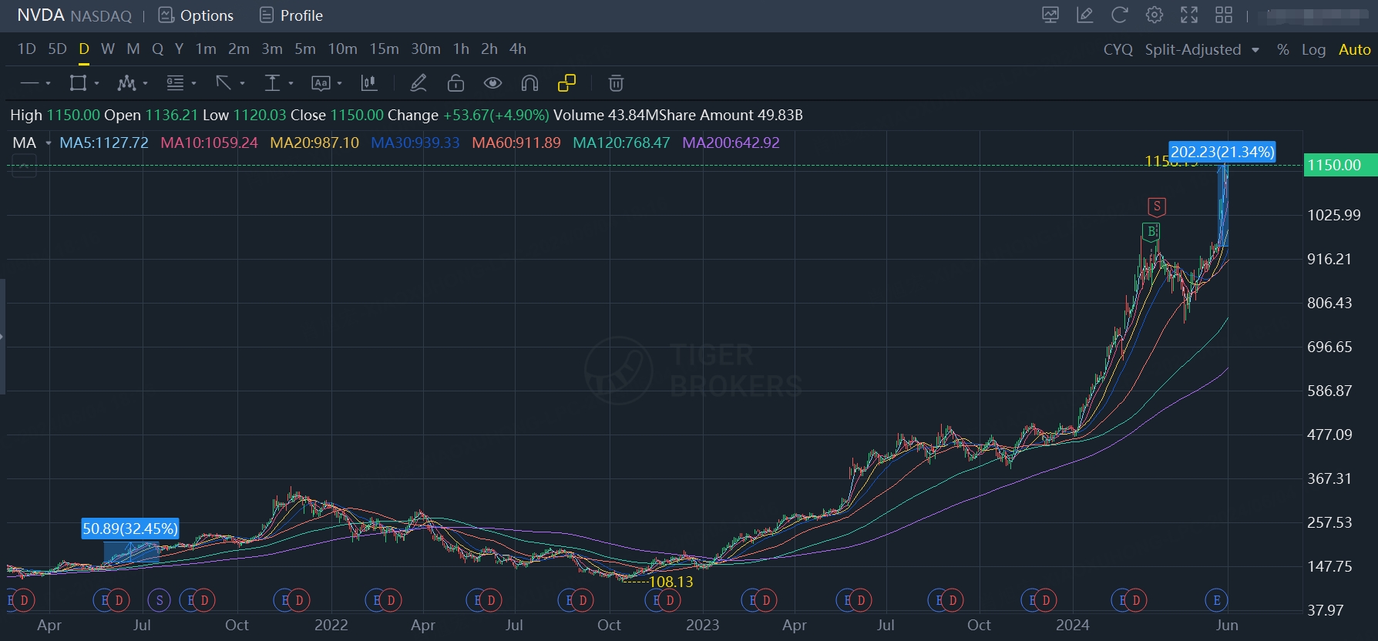Select the horizontal line drawing tool
This screenshot has height=641, width=1378.
pos(29,83)
